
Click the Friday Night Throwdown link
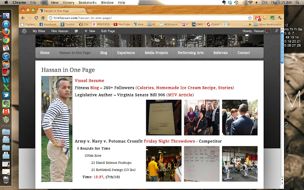click(170, 141)
